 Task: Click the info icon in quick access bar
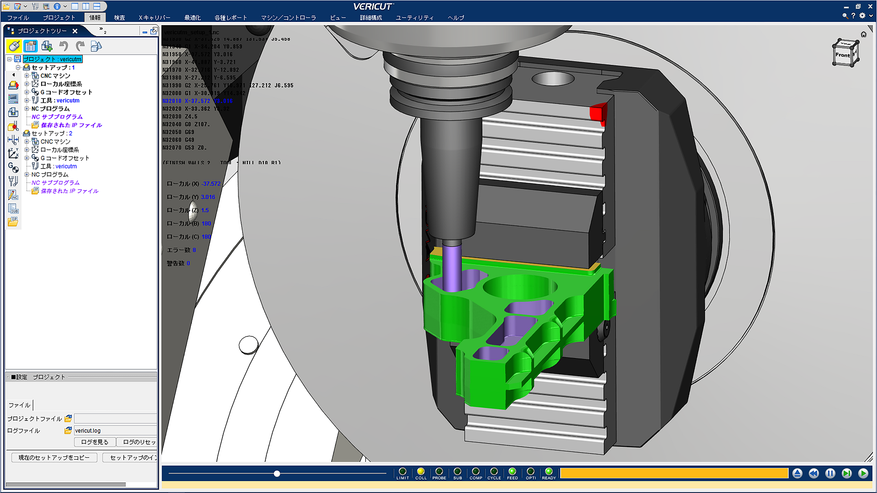57,6
